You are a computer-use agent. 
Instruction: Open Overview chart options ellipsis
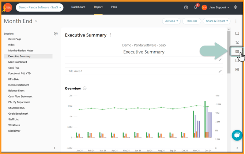point(84,88)
